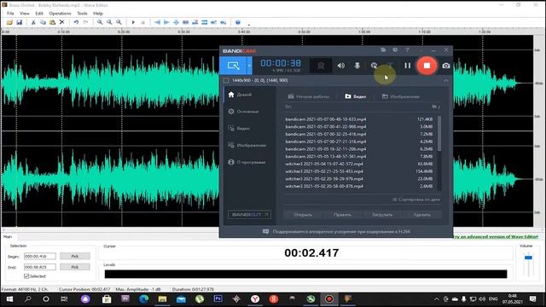Select Bandicam screen recording mode button

click(x=233, y=66)
